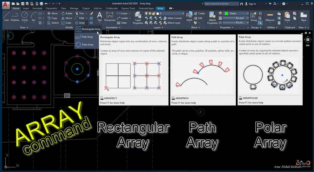This screenshot has width=314, height=172.
Task: Open the Manage ribbon tab
Action: (74, 8)
